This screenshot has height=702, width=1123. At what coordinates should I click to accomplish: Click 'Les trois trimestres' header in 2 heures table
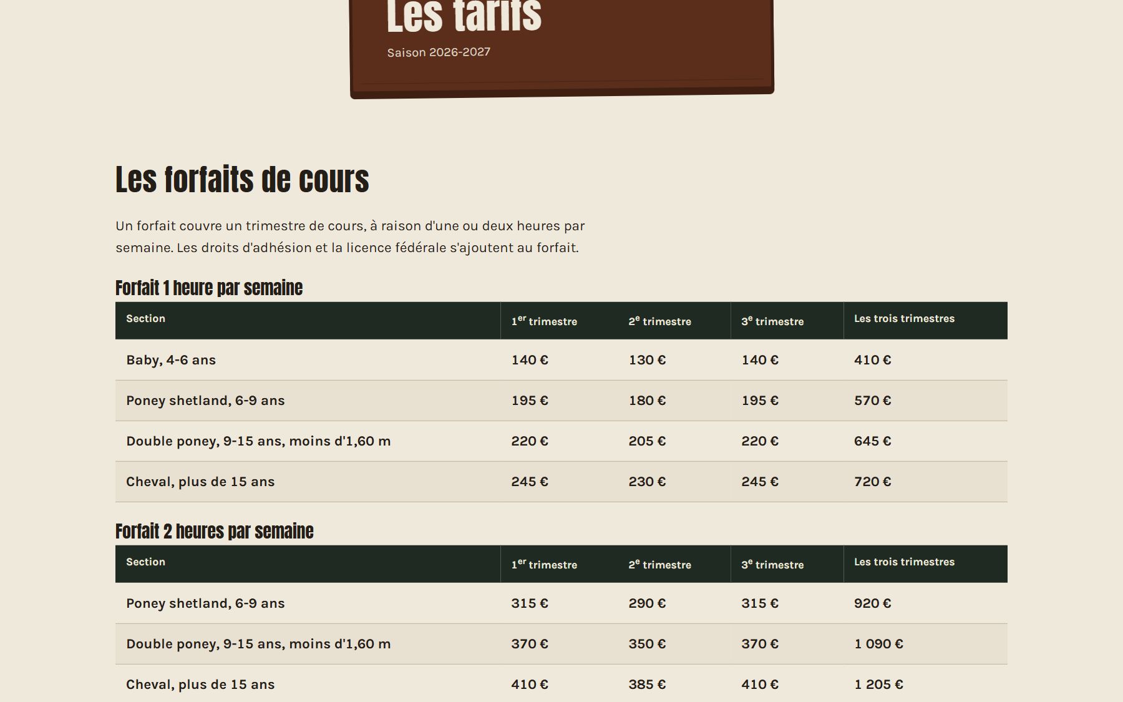[904, 562]
